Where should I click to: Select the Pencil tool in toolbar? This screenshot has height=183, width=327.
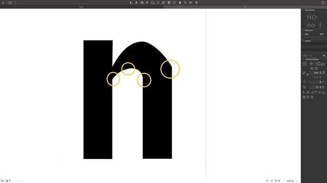(147, 3)
